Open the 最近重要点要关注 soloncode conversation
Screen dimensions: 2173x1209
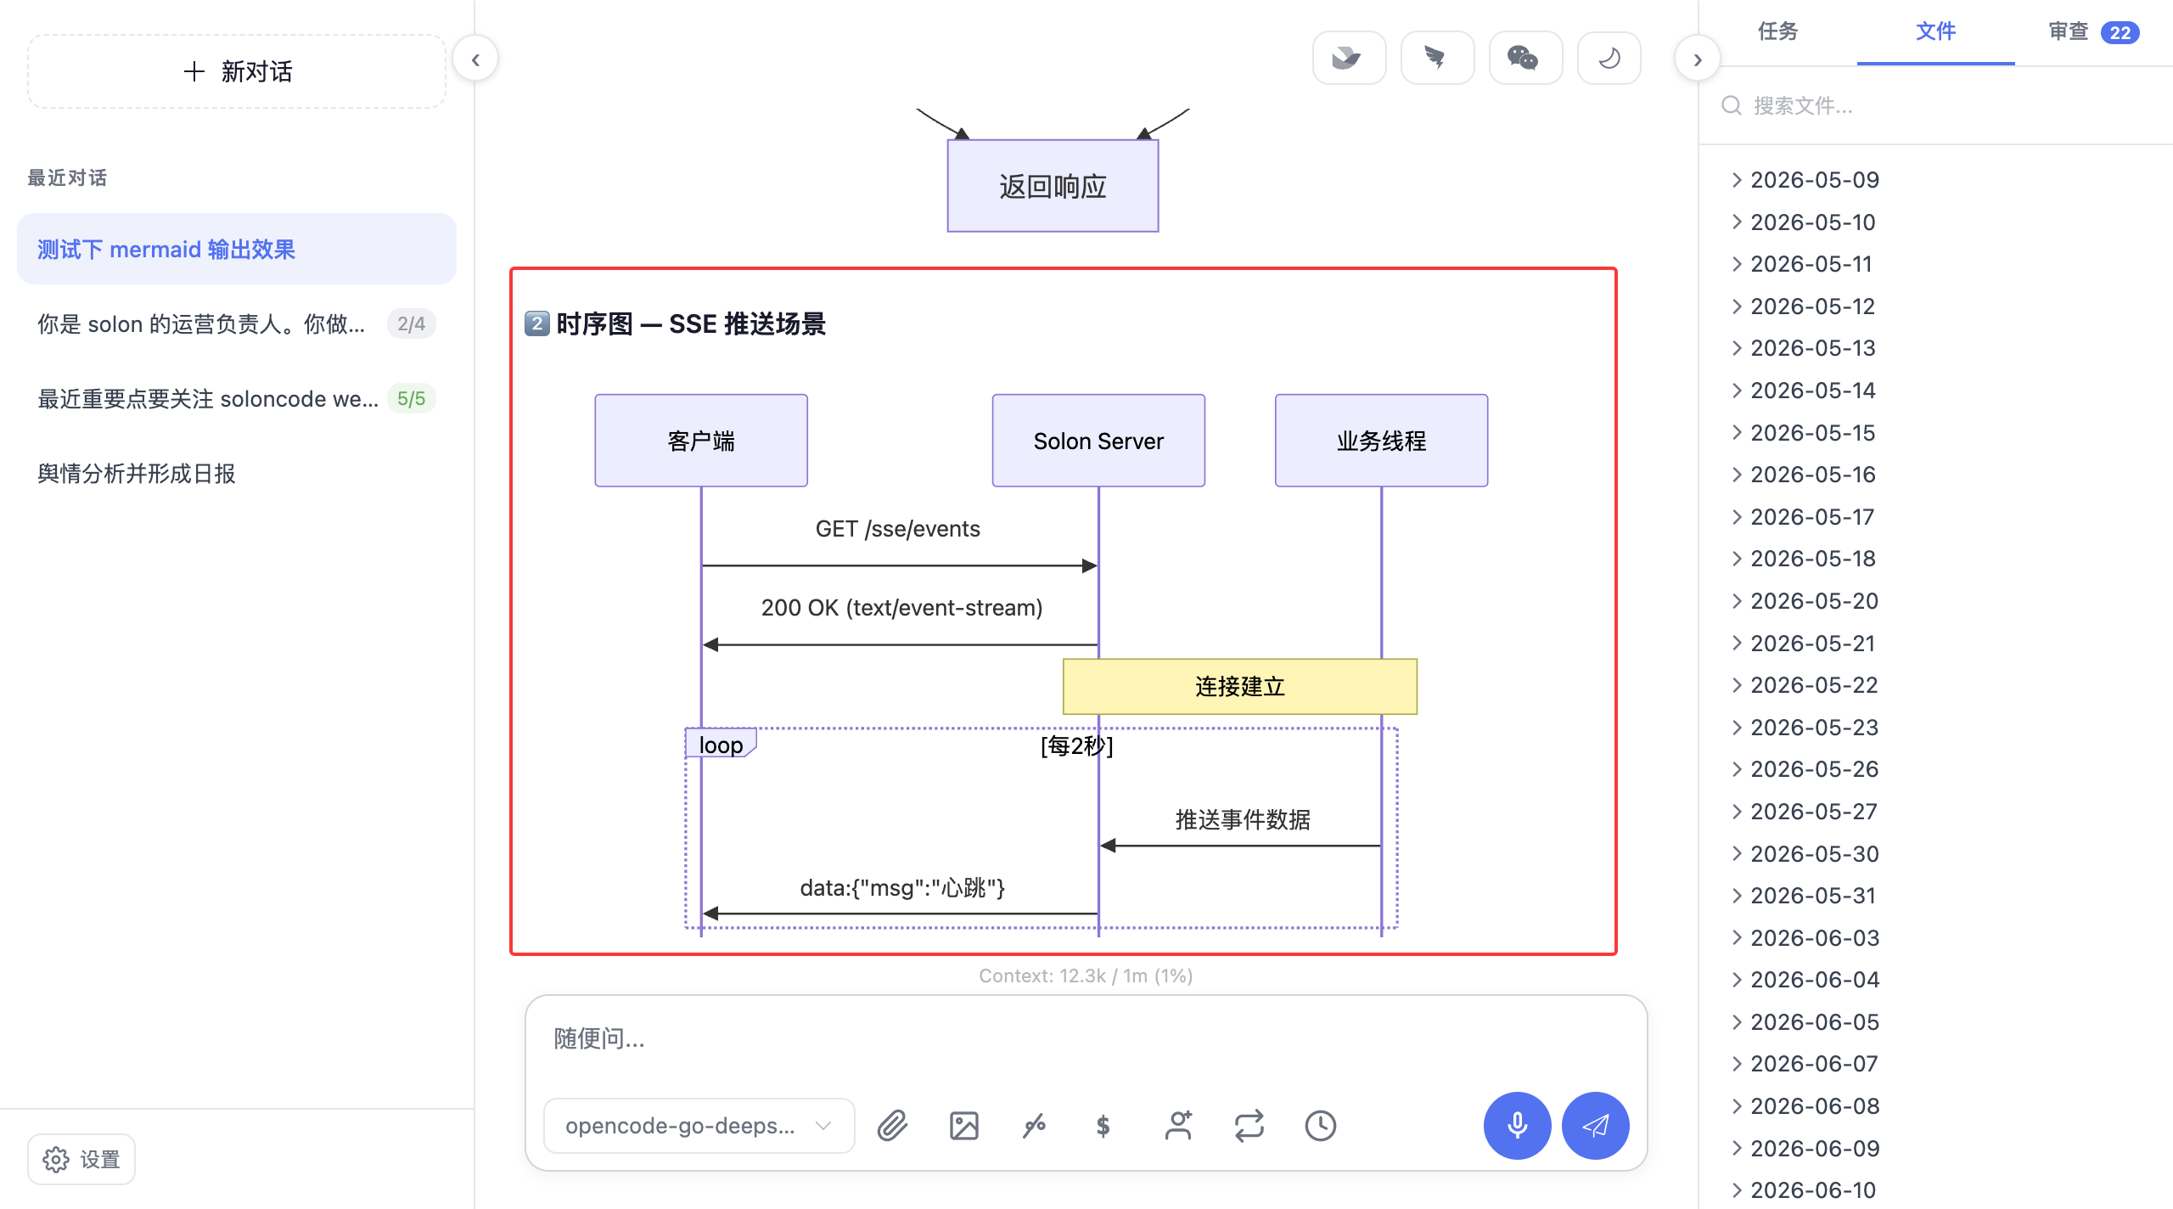[237, 398]
